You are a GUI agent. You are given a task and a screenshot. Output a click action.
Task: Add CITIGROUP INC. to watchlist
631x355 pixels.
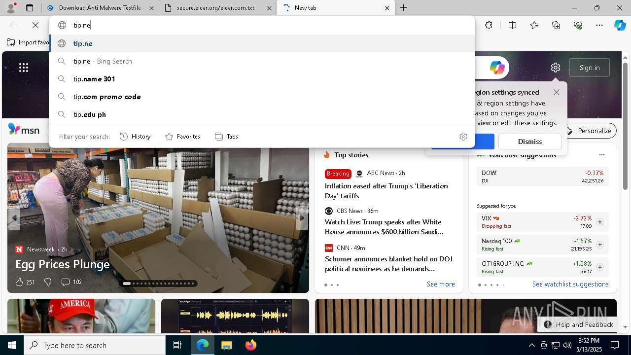(600, 267)
